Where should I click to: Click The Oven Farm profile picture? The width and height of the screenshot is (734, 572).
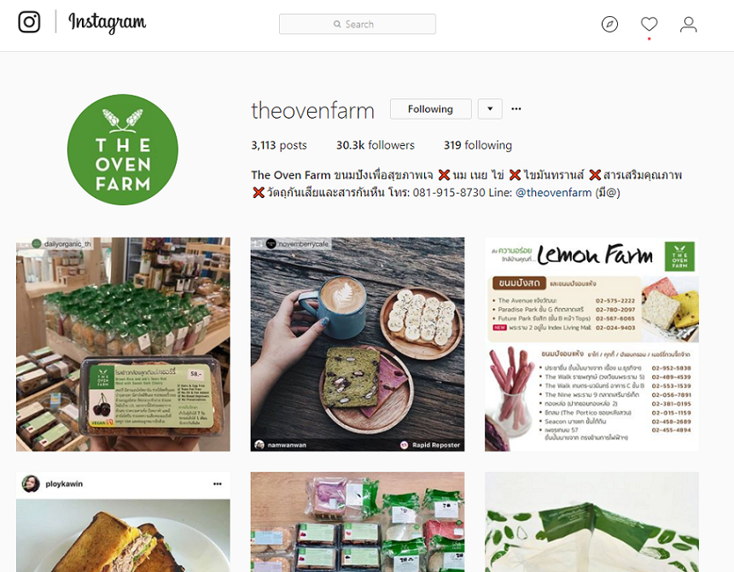click(123, 149)
